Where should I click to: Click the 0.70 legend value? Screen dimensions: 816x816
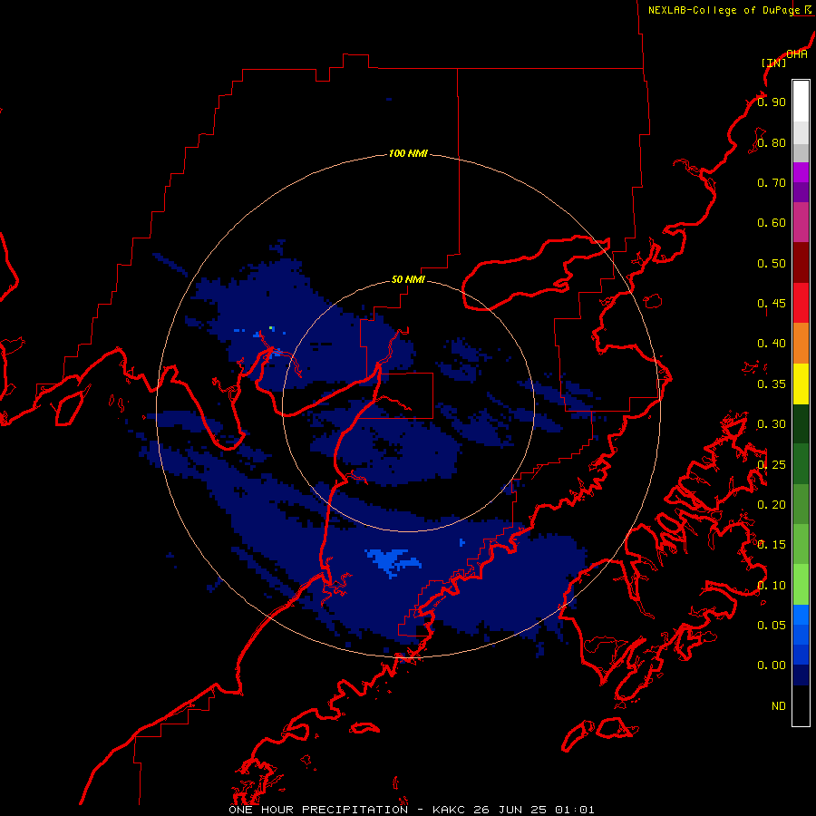(772, 182)
